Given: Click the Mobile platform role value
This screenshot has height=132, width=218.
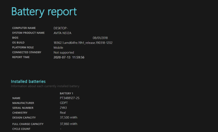Looking at the screenshot, I should click(x=58, y=48).
